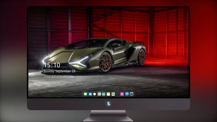
Task: Select the Sunday September 28 date text
Action: click(60, 71)
